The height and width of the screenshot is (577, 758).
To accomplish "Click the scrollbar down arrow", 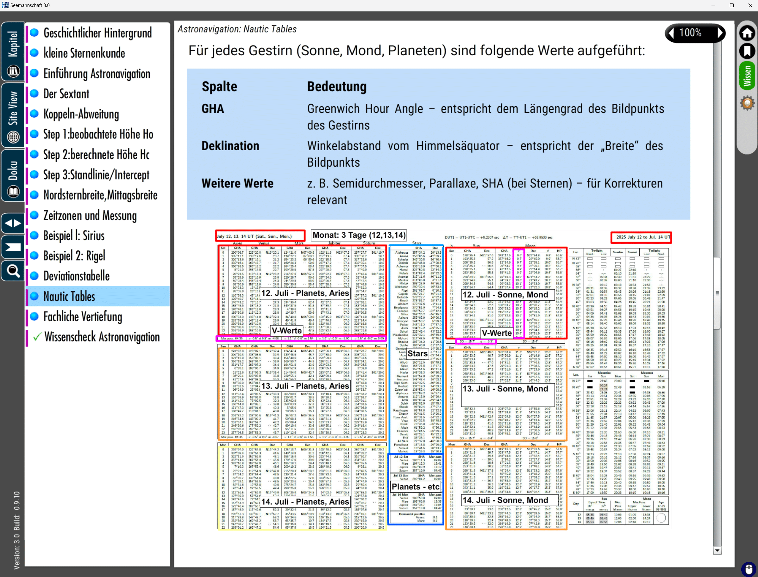I will point(717,550).
